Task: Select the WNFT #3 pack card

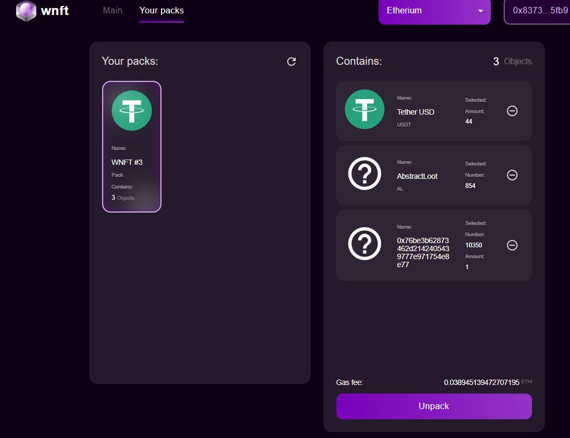Action: coord(132,146)
